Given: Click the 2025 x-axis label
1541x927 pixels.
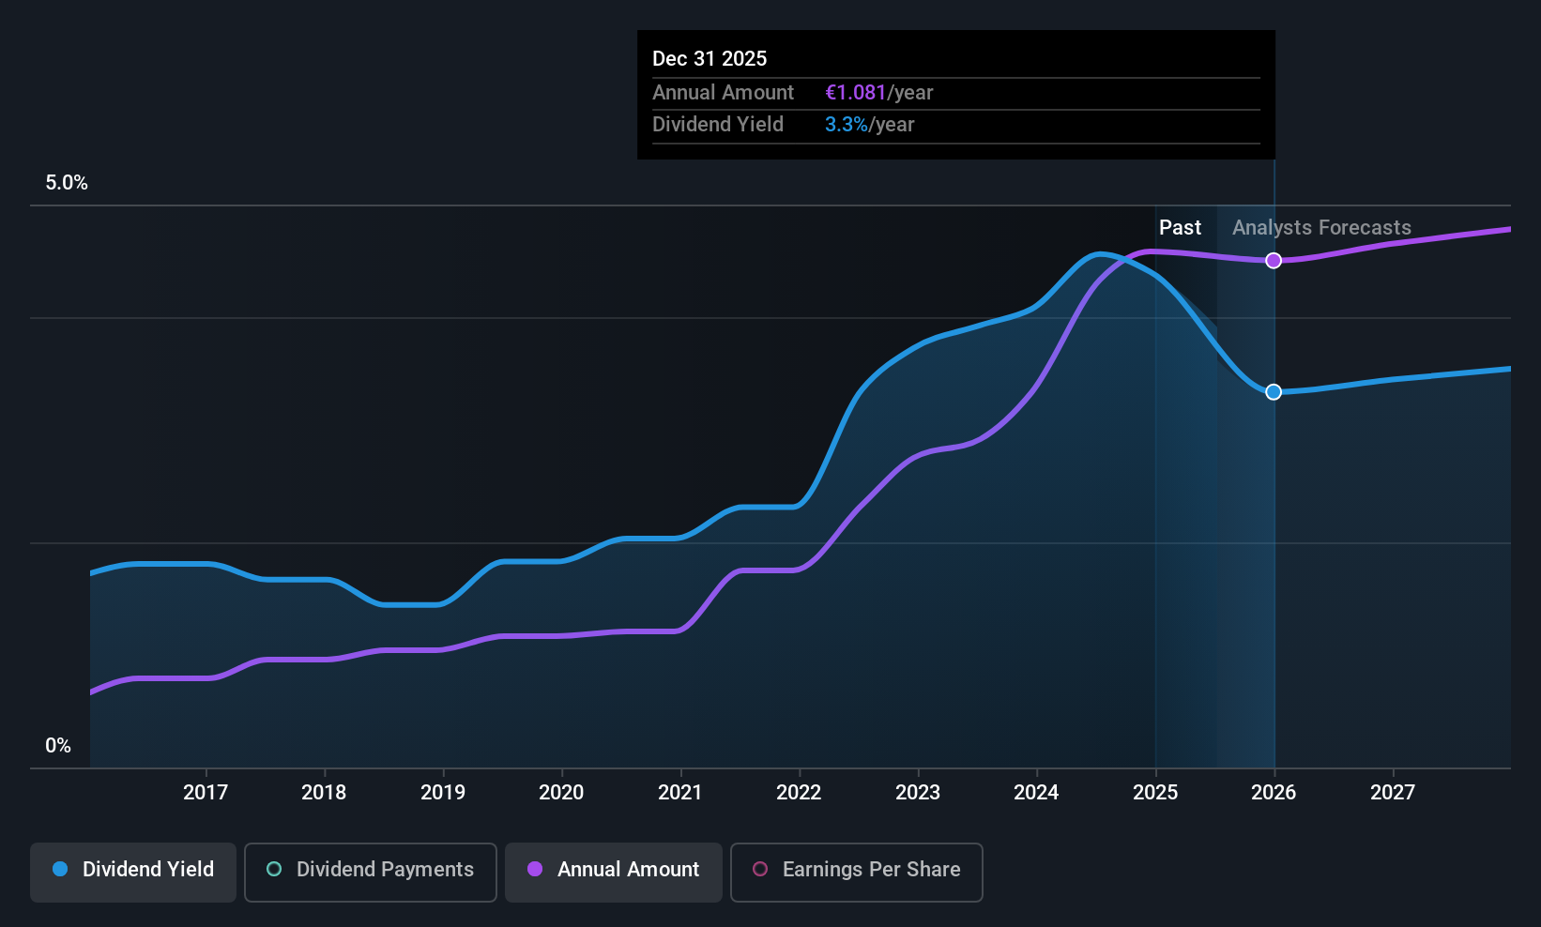Looking at the screenshot, I should pyautogui.click(x=1155, y=793).
